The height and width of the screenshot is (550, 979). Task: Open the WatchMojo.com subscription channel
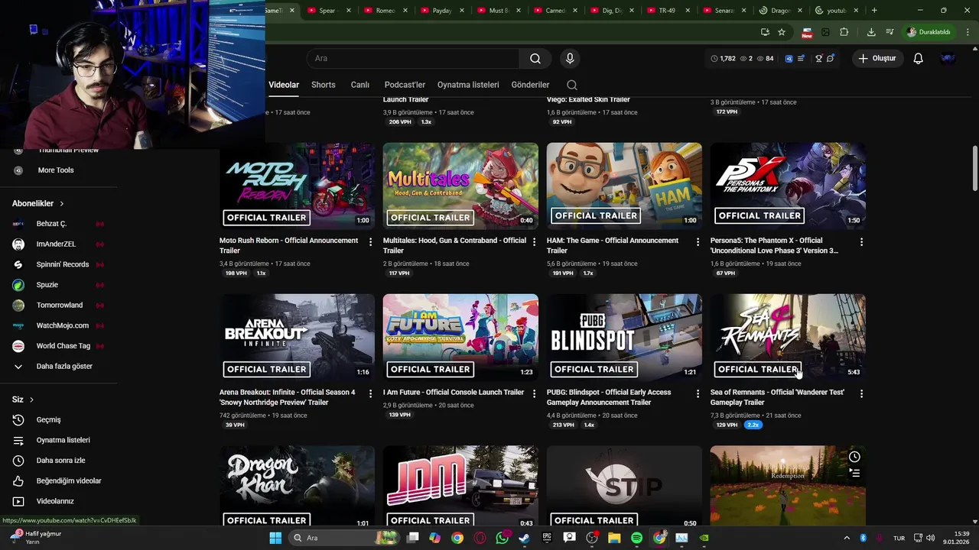[x=63, y=325]
